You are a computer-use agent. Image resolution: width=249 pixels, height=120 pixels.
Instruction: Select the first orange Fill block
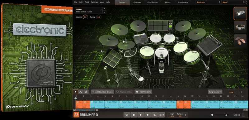79,104
